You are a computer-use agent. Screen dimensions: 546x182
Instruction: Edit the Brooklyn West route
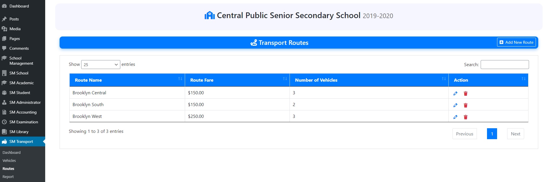pyautogui.click(x=455, y=117)
